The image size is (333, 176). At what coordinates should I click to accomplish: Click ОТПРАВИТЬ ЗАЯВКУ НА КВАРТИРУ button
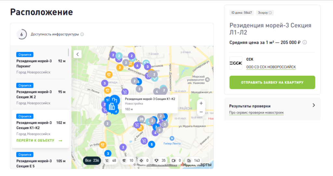pos(272,83)
